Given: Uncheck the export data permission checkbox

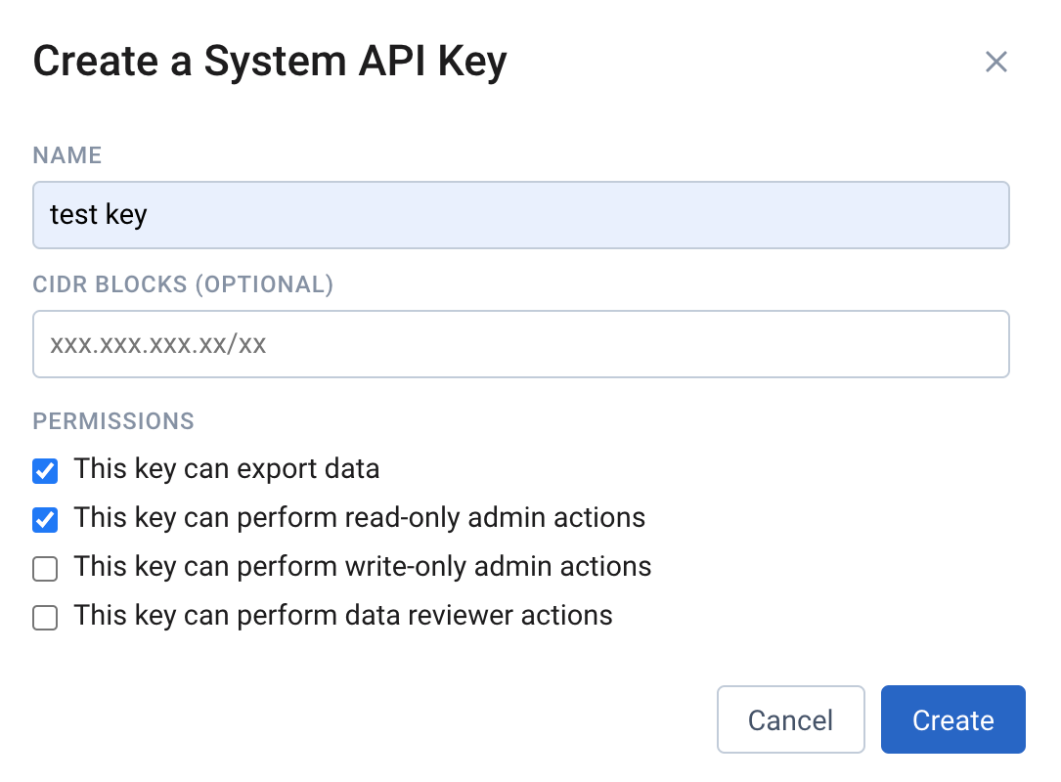Looking at the screenshot, I should pyautogui.click(x=45, y=471).
